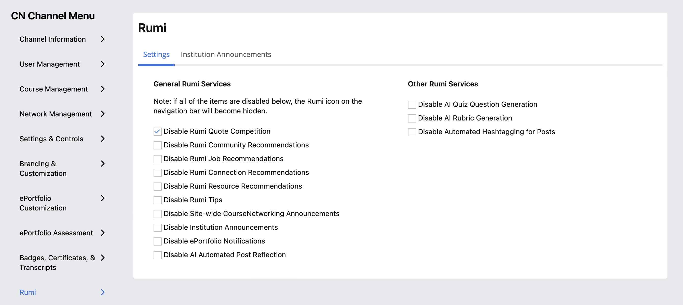Expand Settings & Controls chevron
Screen dimensions: 683x305
(x=103, y=139)
